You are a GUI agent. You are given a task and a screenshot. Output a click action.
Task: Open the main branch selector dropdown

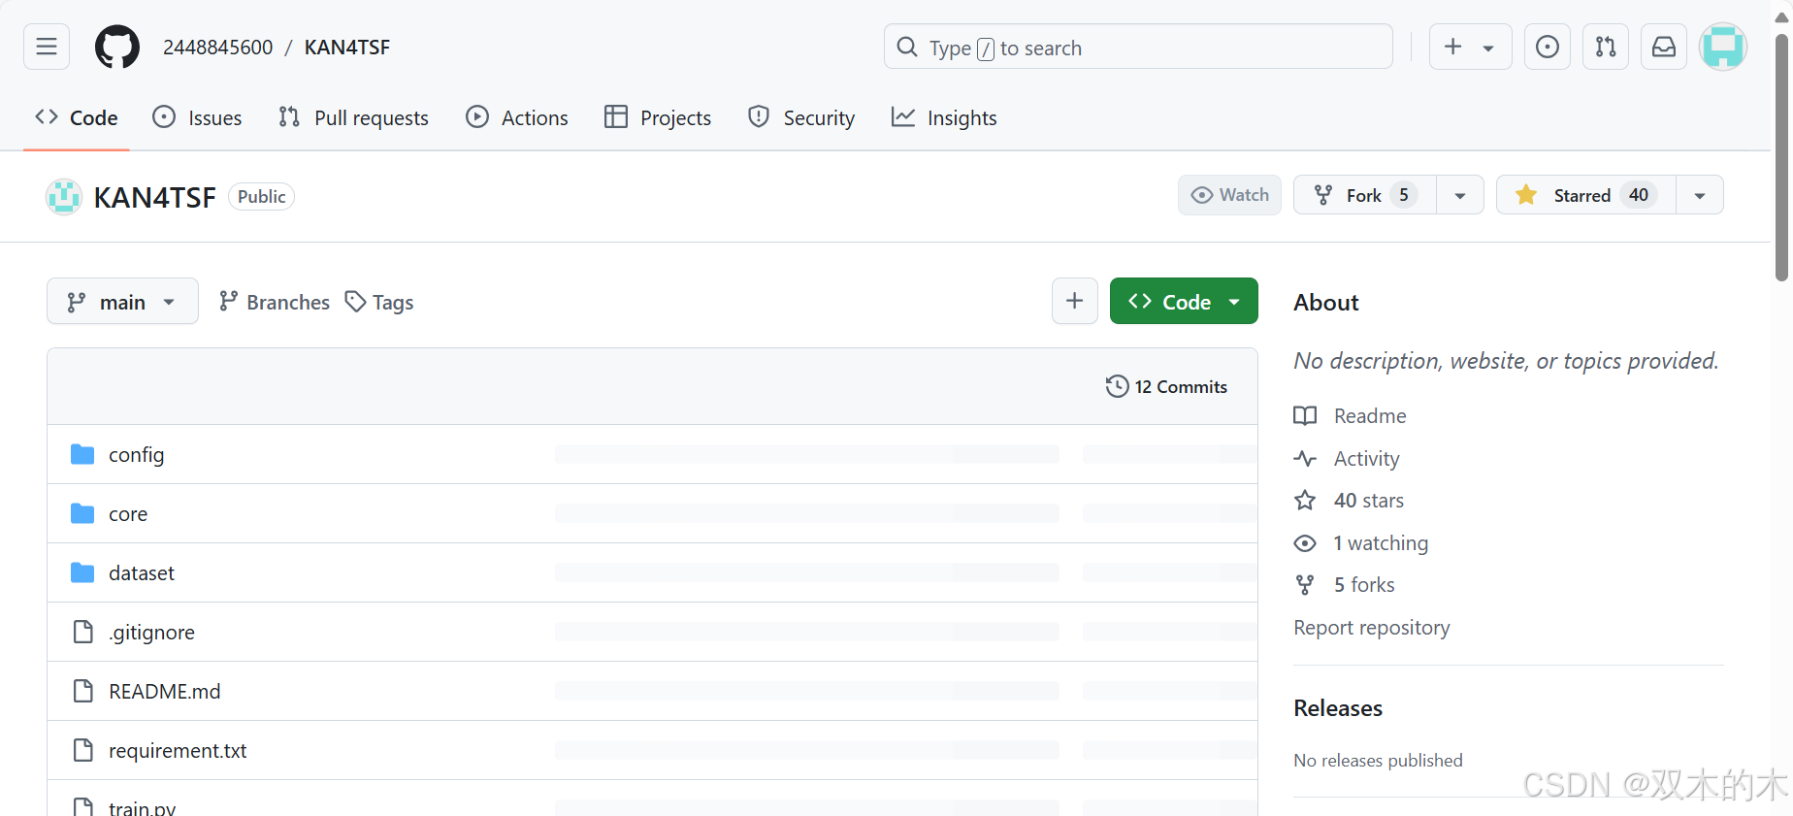(122, 302)
